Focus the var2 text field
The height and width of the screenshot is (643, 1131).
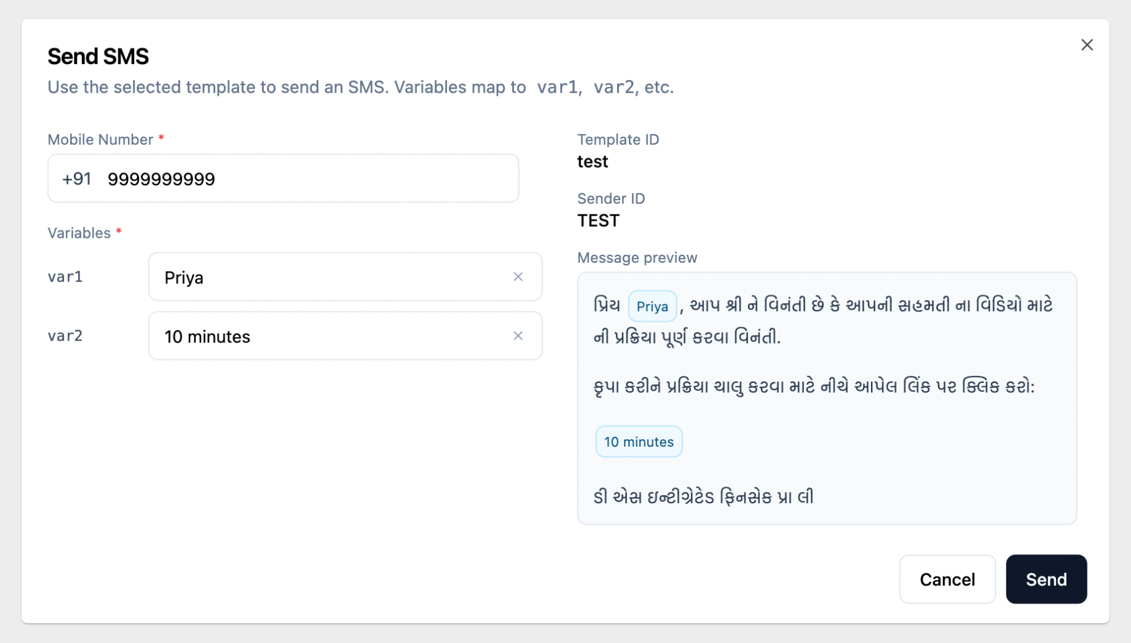329,336
